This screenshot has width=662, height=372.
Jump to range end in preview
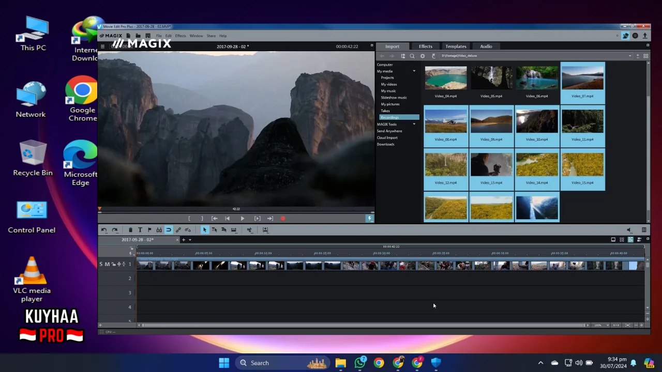pyautogui.click(x=270, y=219)
